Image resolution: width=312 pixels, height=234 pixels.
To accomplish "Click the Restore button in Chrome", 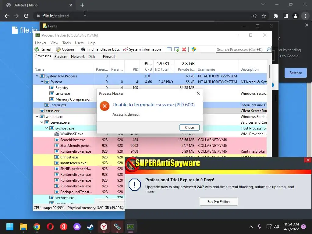I will [x=296, y=73].
